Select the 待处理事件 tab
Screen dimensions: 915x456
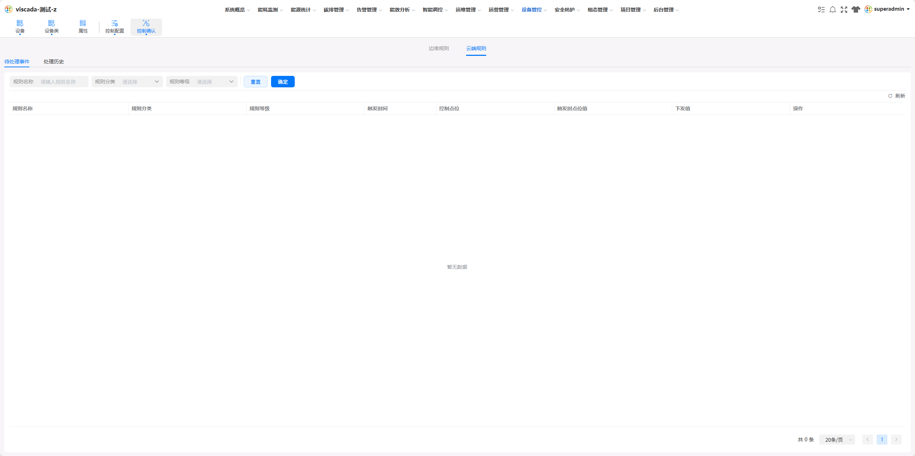(17, 62)
